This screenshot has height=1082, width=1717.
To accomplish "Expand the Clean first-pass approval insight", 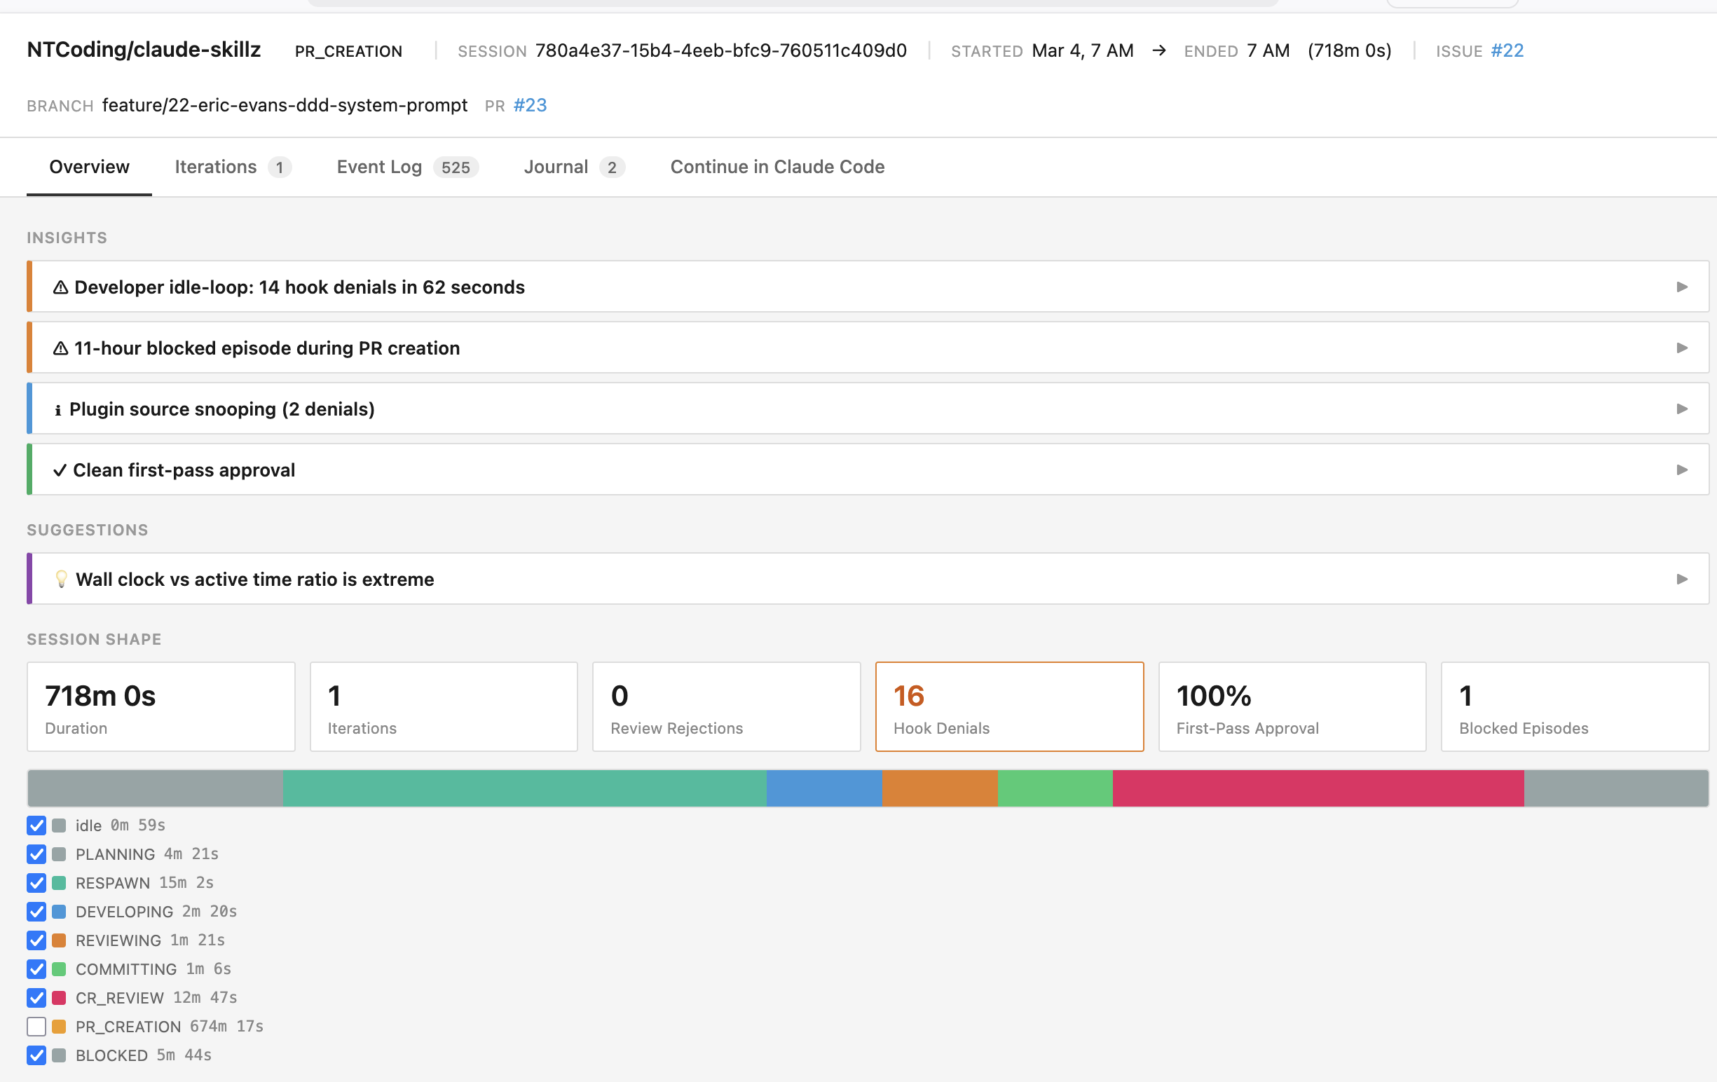I will click(1683, 470).
